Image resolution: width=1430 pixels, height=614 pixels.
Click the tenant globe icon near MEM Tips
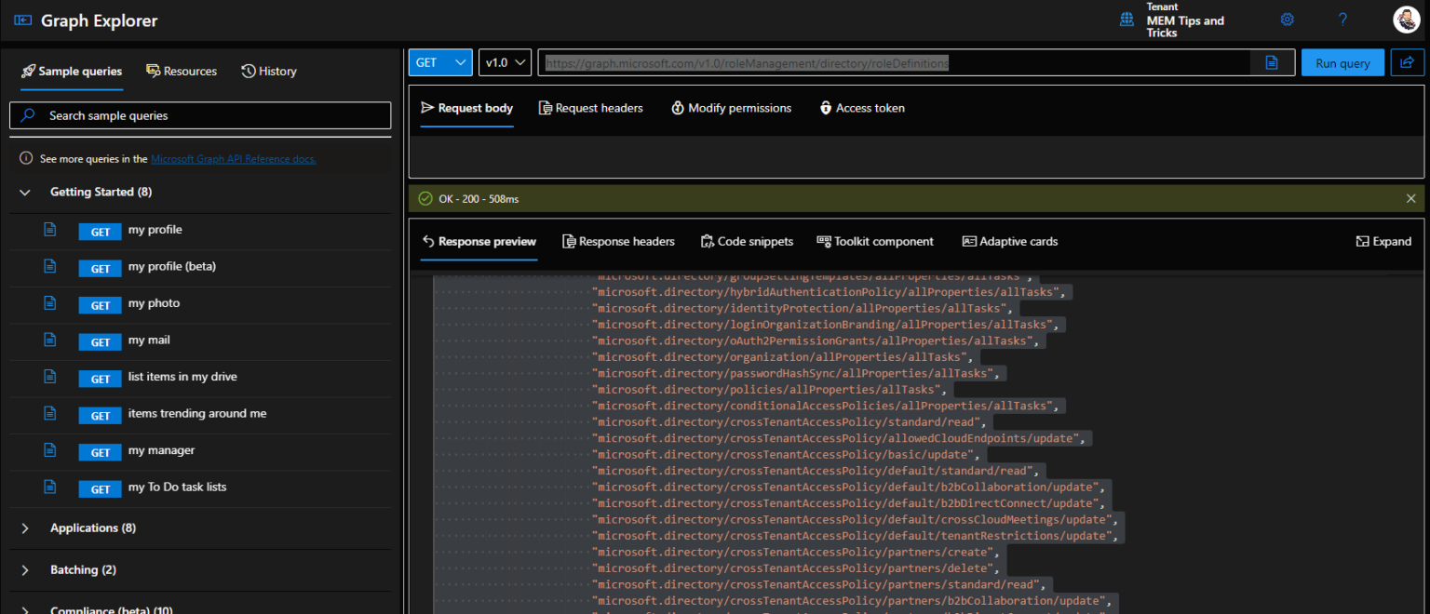tap(1126, 19)
